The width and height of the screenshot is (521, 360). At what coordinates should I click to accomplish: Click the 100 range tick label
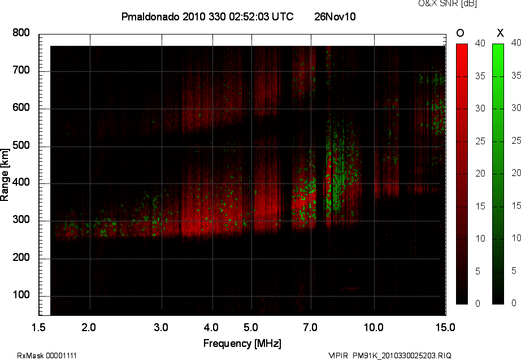(x=21, y=295)
